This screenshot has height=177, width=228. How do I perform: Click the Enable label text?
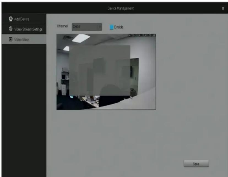pyautogui.click(x=119, y=27)
